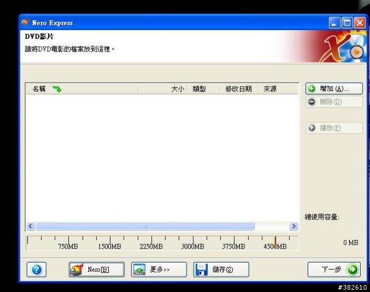Maximize the Nero Express window
This screenshot has height=292, width=370.
347,23
